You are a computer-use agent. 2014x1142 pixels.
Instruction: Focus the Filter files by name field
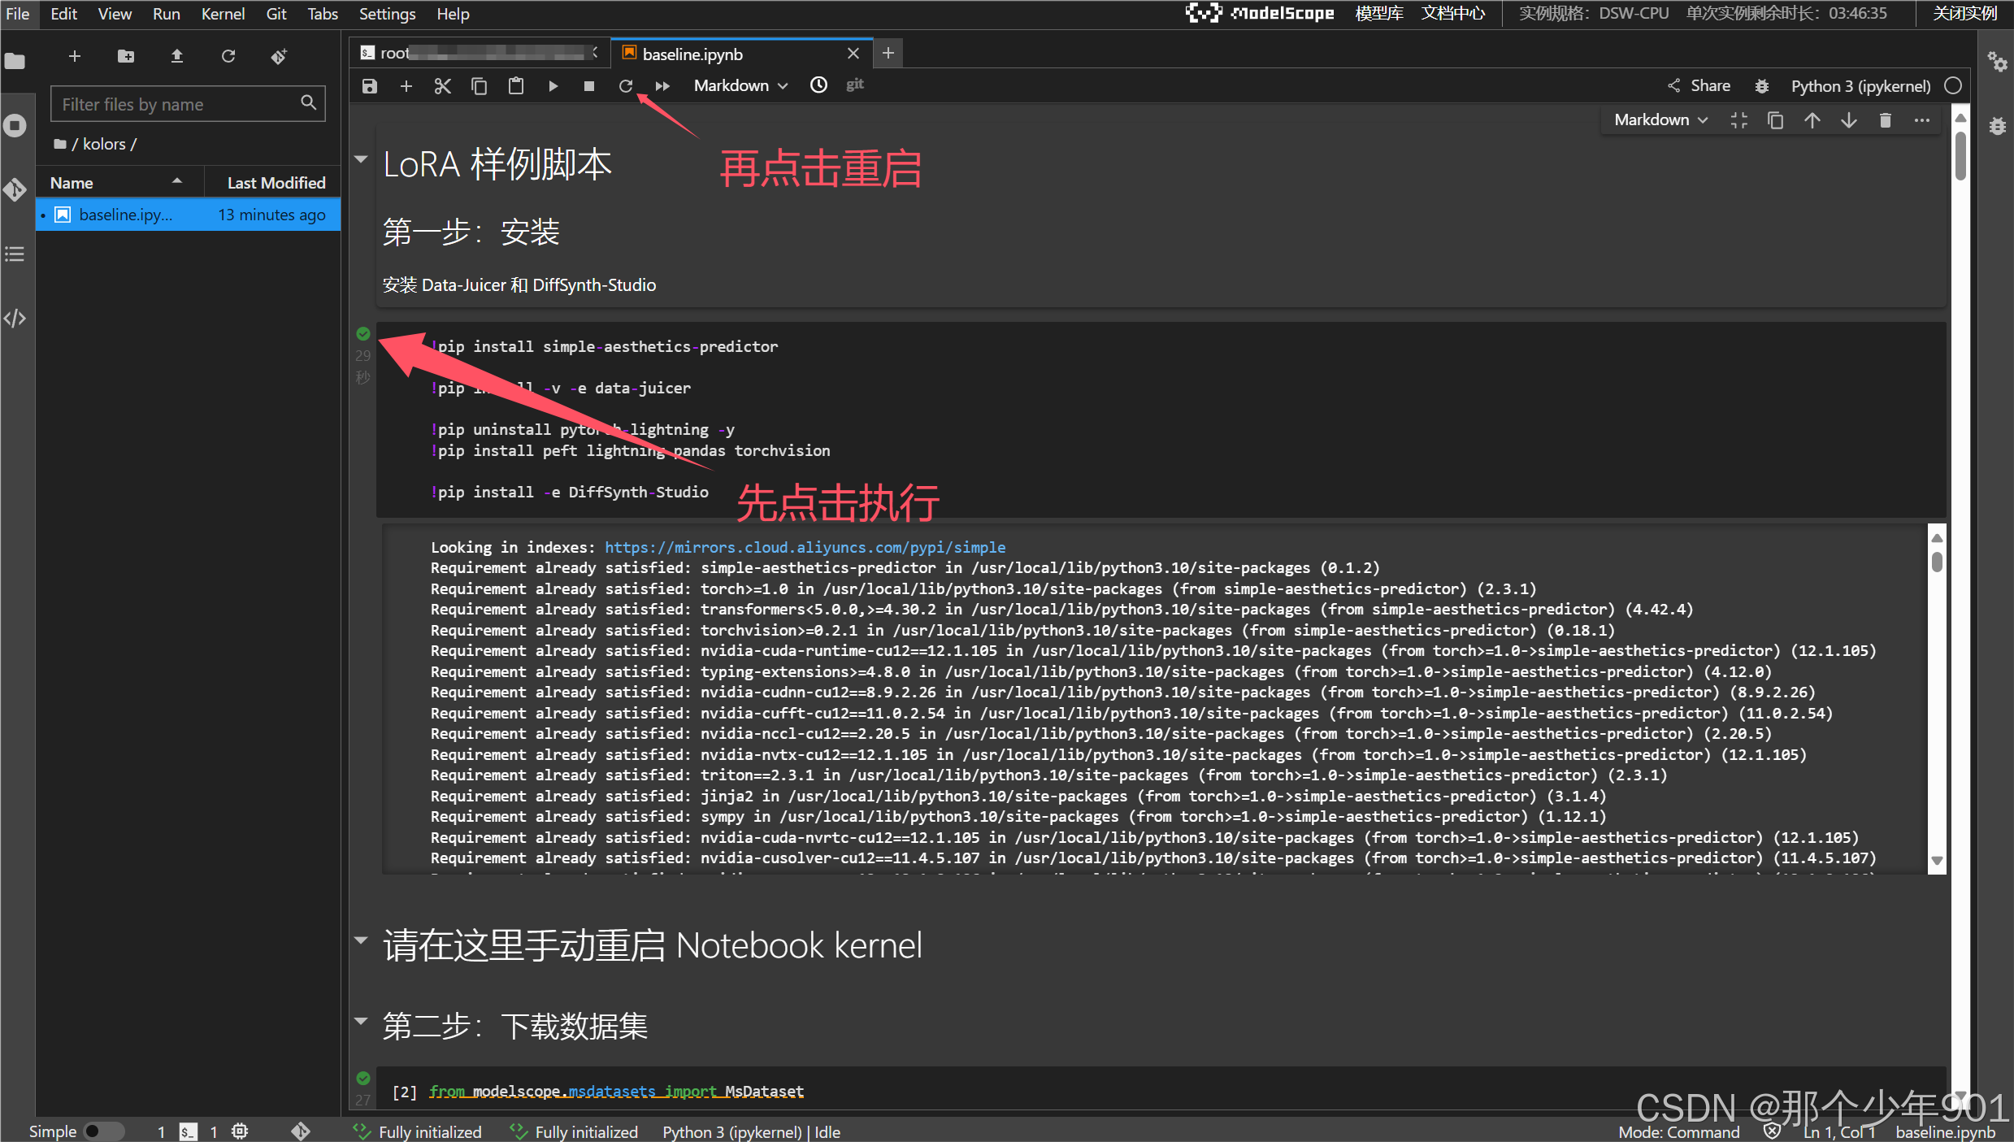[x=188, y=104]
